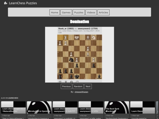Viewport: 159px width, 119px height.
Task: Open the Articles section
Action: (103, 12)
